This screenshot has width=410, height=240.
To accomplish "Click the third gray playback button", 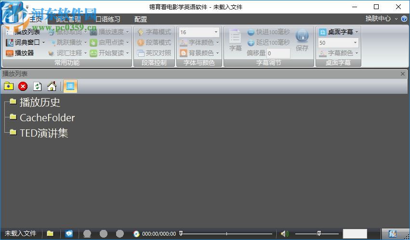I will point(120,233).
